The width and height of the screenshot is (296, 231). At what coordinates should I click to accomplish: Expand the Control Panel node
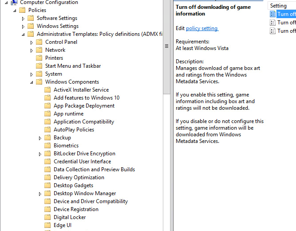[x=32, y=42]
